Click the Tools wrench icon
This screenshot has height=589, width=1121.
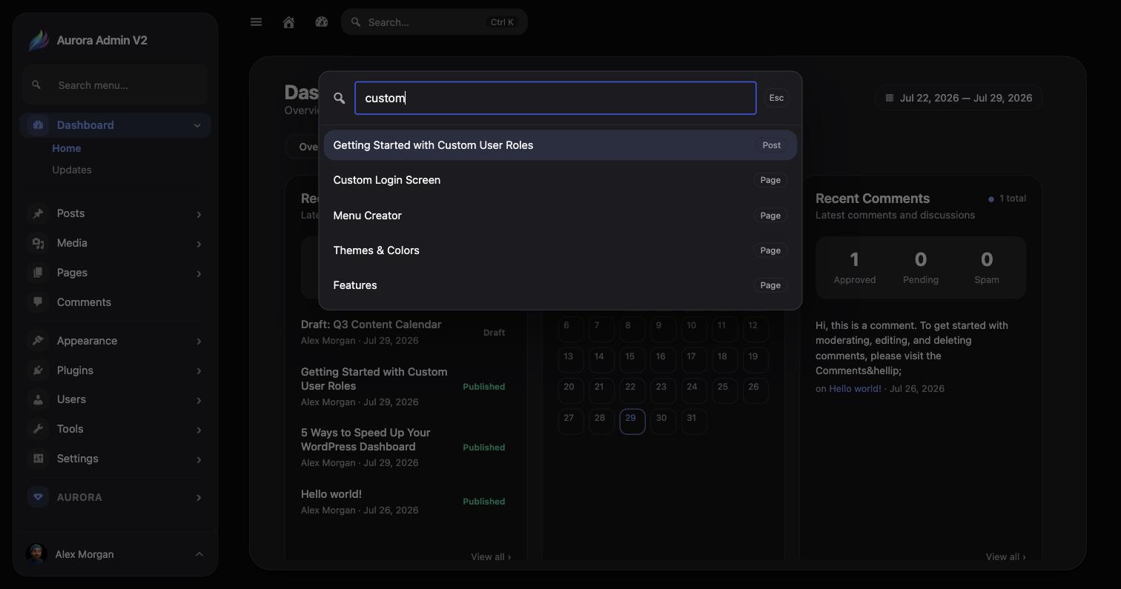39,429
